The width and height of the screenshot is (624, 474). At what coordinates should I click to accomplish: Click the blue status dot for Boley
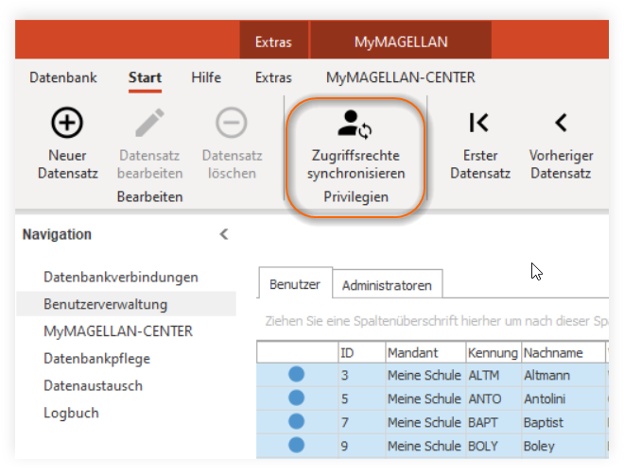[x=297, y=445]
